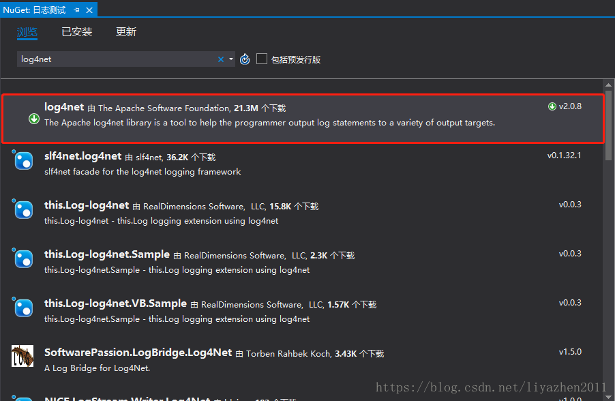This screenshot has height=401, width=615.
Task: Select the SoftwarePassion.LogBridge.Log4Net package title
Action: (x=138, y=353)
